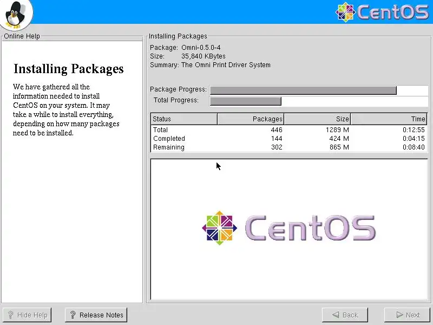
Task: Click the Remaining row label
Action: point(169,147)
